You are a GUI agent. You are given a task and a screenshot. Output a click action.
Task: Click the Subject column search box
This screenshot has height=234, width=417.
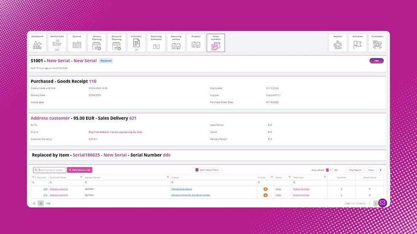[214, 183]
